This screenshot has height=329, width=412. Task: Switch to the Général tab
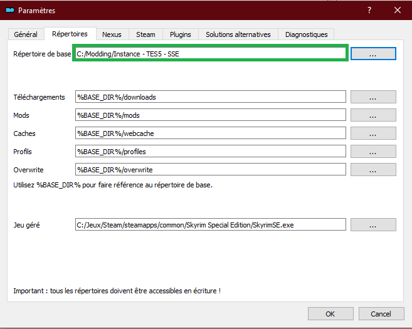pos(26,34)
